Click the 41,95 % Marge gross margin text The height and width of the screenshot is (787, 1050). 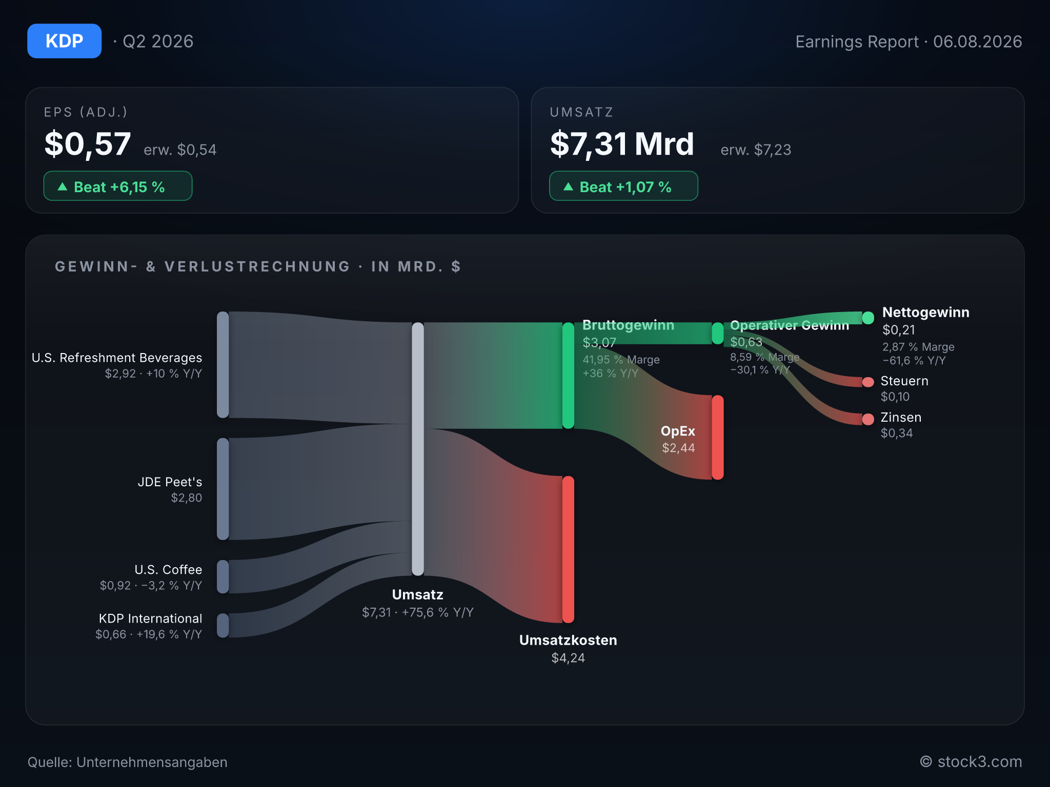[621, 360]
